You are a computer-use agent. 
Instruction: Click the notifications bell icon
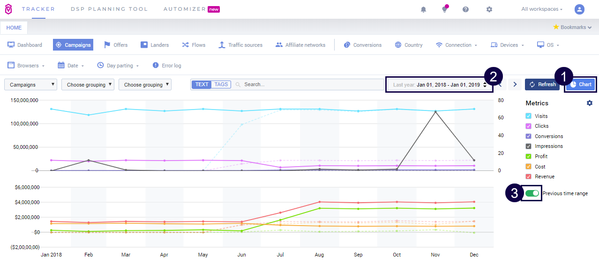(x=423, y=9)
